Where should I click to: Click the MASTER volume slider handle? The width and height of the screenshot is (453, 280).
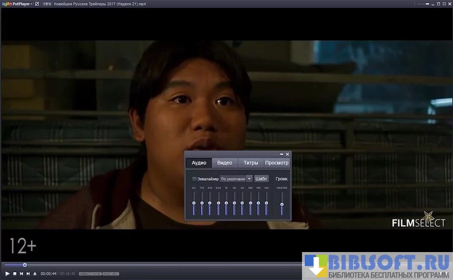[282, 205]
